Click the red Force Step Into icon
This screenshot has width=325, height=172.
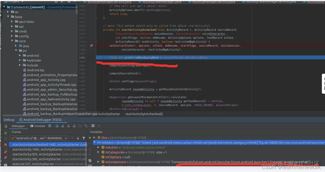(x=68, y=126)
